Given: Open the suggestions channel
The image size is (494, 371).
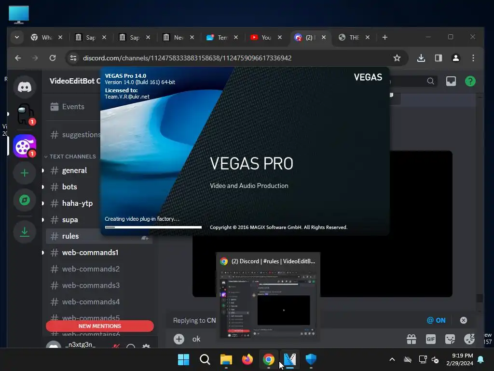Looking at the screenshot, I should (x=76, y=135).
